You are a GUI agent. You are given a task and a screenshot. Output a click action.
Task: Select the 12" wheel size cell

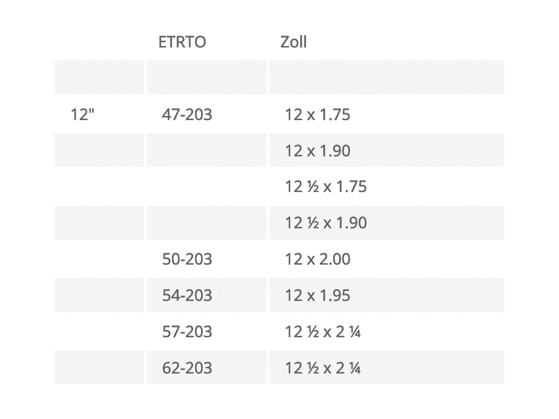(83, 114)
